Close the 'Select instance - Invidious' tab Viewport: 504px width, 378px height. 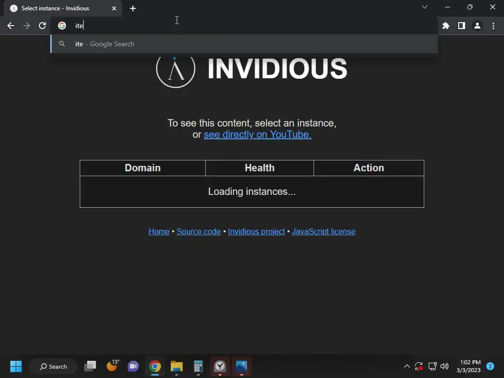point(114,8)
